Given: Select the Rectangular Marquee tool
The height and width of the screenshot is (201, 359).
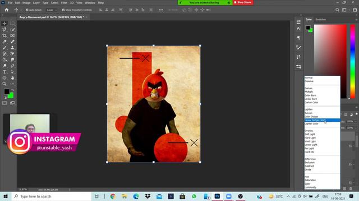Looking at the screenshot, I should tap(12, 23).
